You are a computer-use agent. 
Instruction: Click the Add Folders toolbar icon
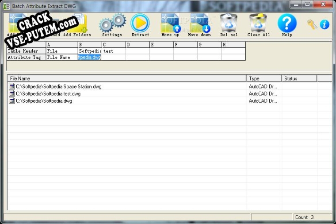click(x=80, y=24)
